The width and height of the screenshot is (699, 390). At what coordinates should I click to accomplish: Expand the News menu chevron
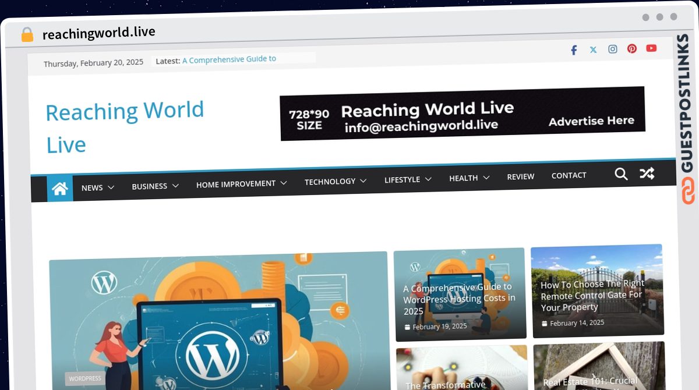pyautogui.click(x=111, y=187)
